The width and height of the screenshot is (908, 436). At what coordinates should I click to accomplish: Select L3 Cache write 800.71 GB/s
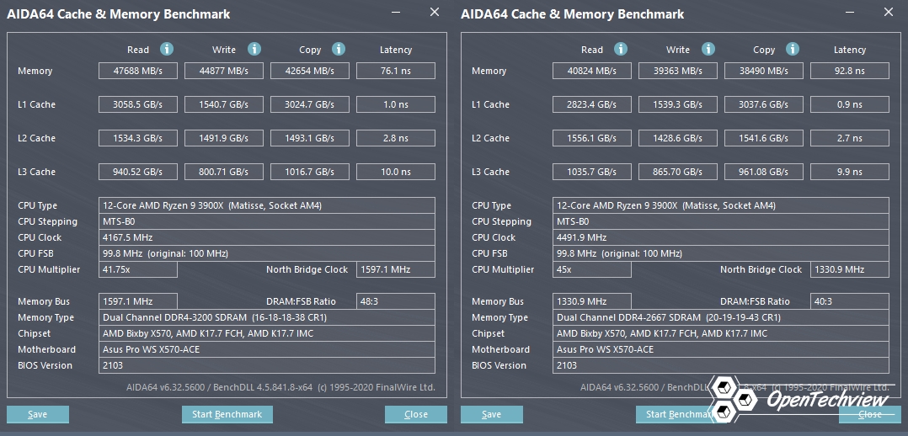[223, 172]
